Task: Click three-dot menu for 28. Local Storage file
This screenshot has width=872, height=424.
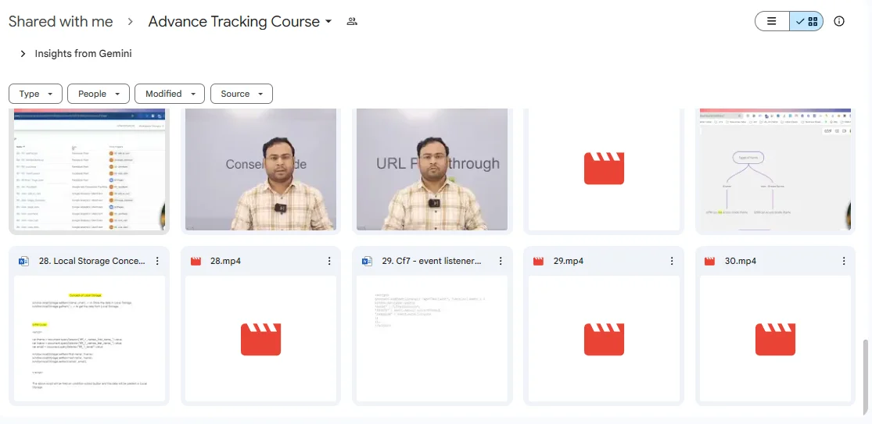Action: click(x=157, y=261)
